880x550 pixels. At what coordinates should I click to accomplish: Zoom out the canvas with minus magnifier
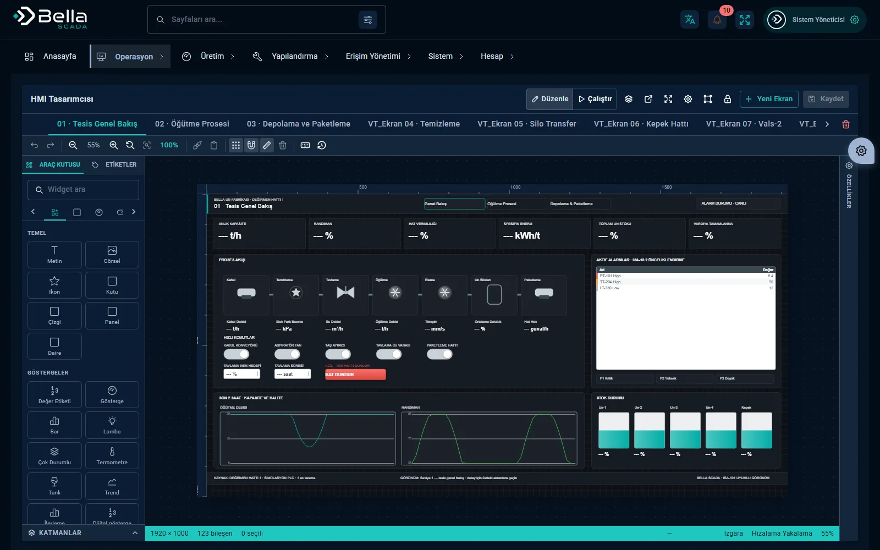pos(73,145)
